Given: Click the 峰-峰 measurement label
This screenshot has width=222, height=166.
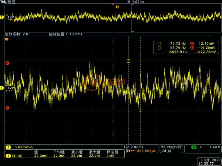Looking at the screenshot, I should point(17,156).
